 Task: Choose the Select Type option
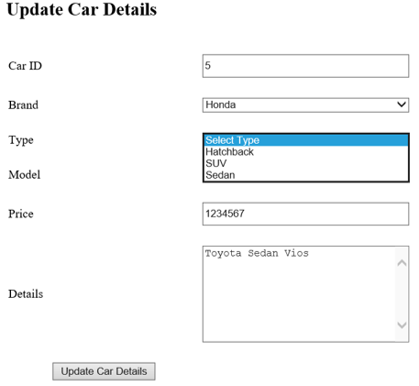305,140
